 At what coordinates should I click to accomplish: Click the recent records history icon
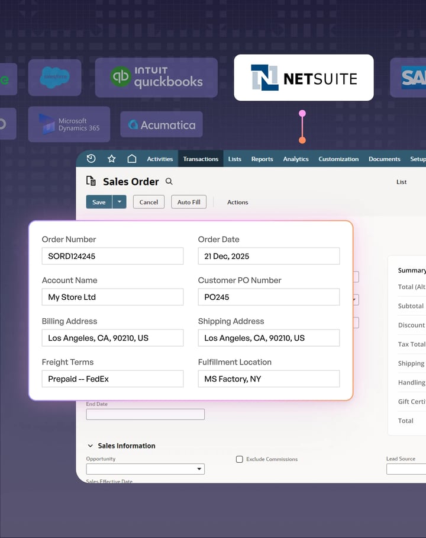click(x=91, y=159)
